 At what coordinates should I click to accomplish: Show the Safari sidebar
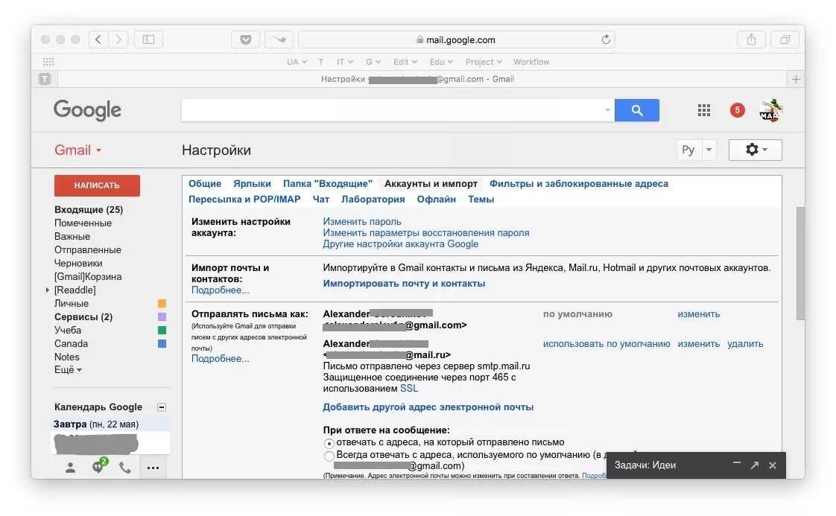click(x=148, y=39)
